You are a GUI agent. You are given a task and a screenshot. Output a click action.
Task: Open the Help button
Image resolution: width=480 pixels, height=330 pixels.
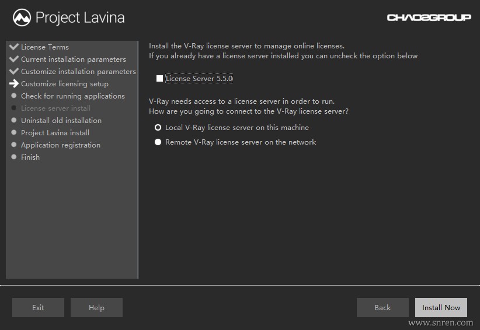[97, 307]
